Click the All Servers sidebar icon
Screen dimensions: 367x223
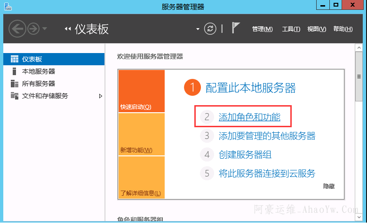(x=14, y=84)
